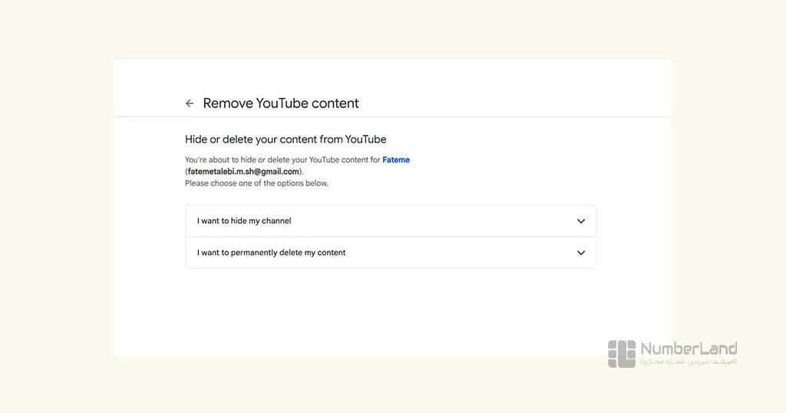Click the 'Remove YouTube content' page title

(281, 103)
